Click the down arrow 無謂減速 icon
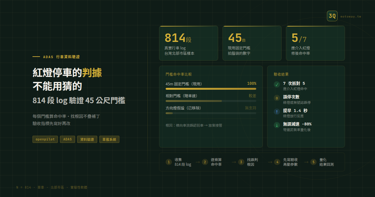Viewport: 375px width, 197px height. (x=277, y=125)
